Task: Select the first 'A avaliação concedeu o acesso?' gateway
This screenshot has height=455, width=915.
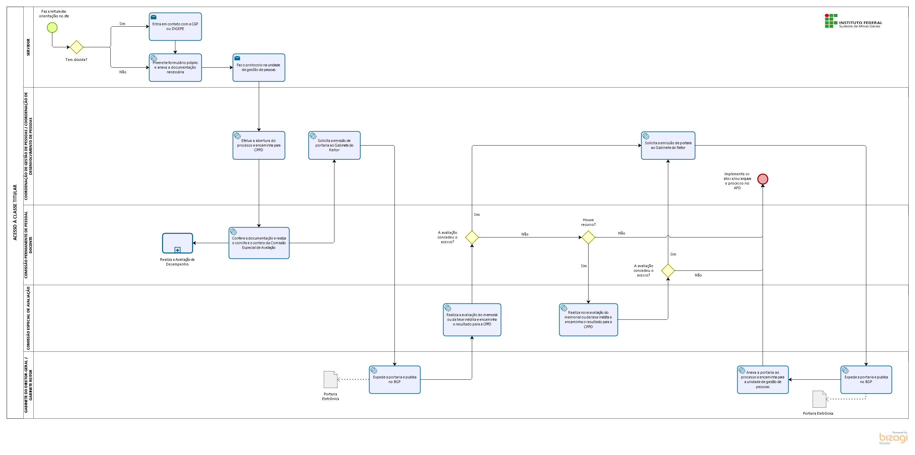Action: click(472, 237)
